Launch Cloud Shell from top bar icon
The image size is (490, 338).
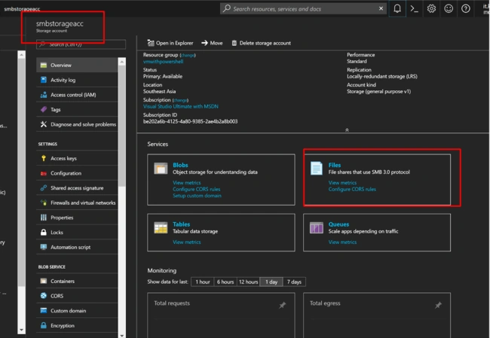(x=414, y=9)
